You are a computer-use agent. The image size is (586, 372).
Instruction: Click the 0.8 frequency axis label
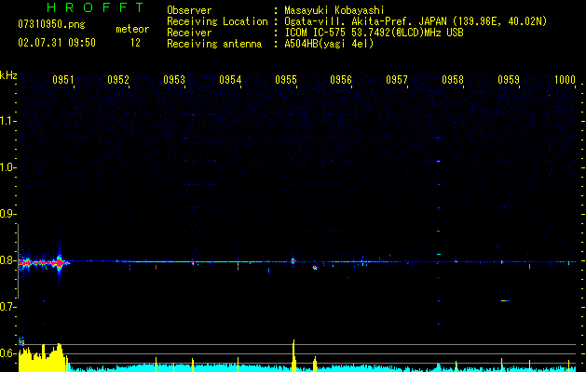[x=8, y=260]
